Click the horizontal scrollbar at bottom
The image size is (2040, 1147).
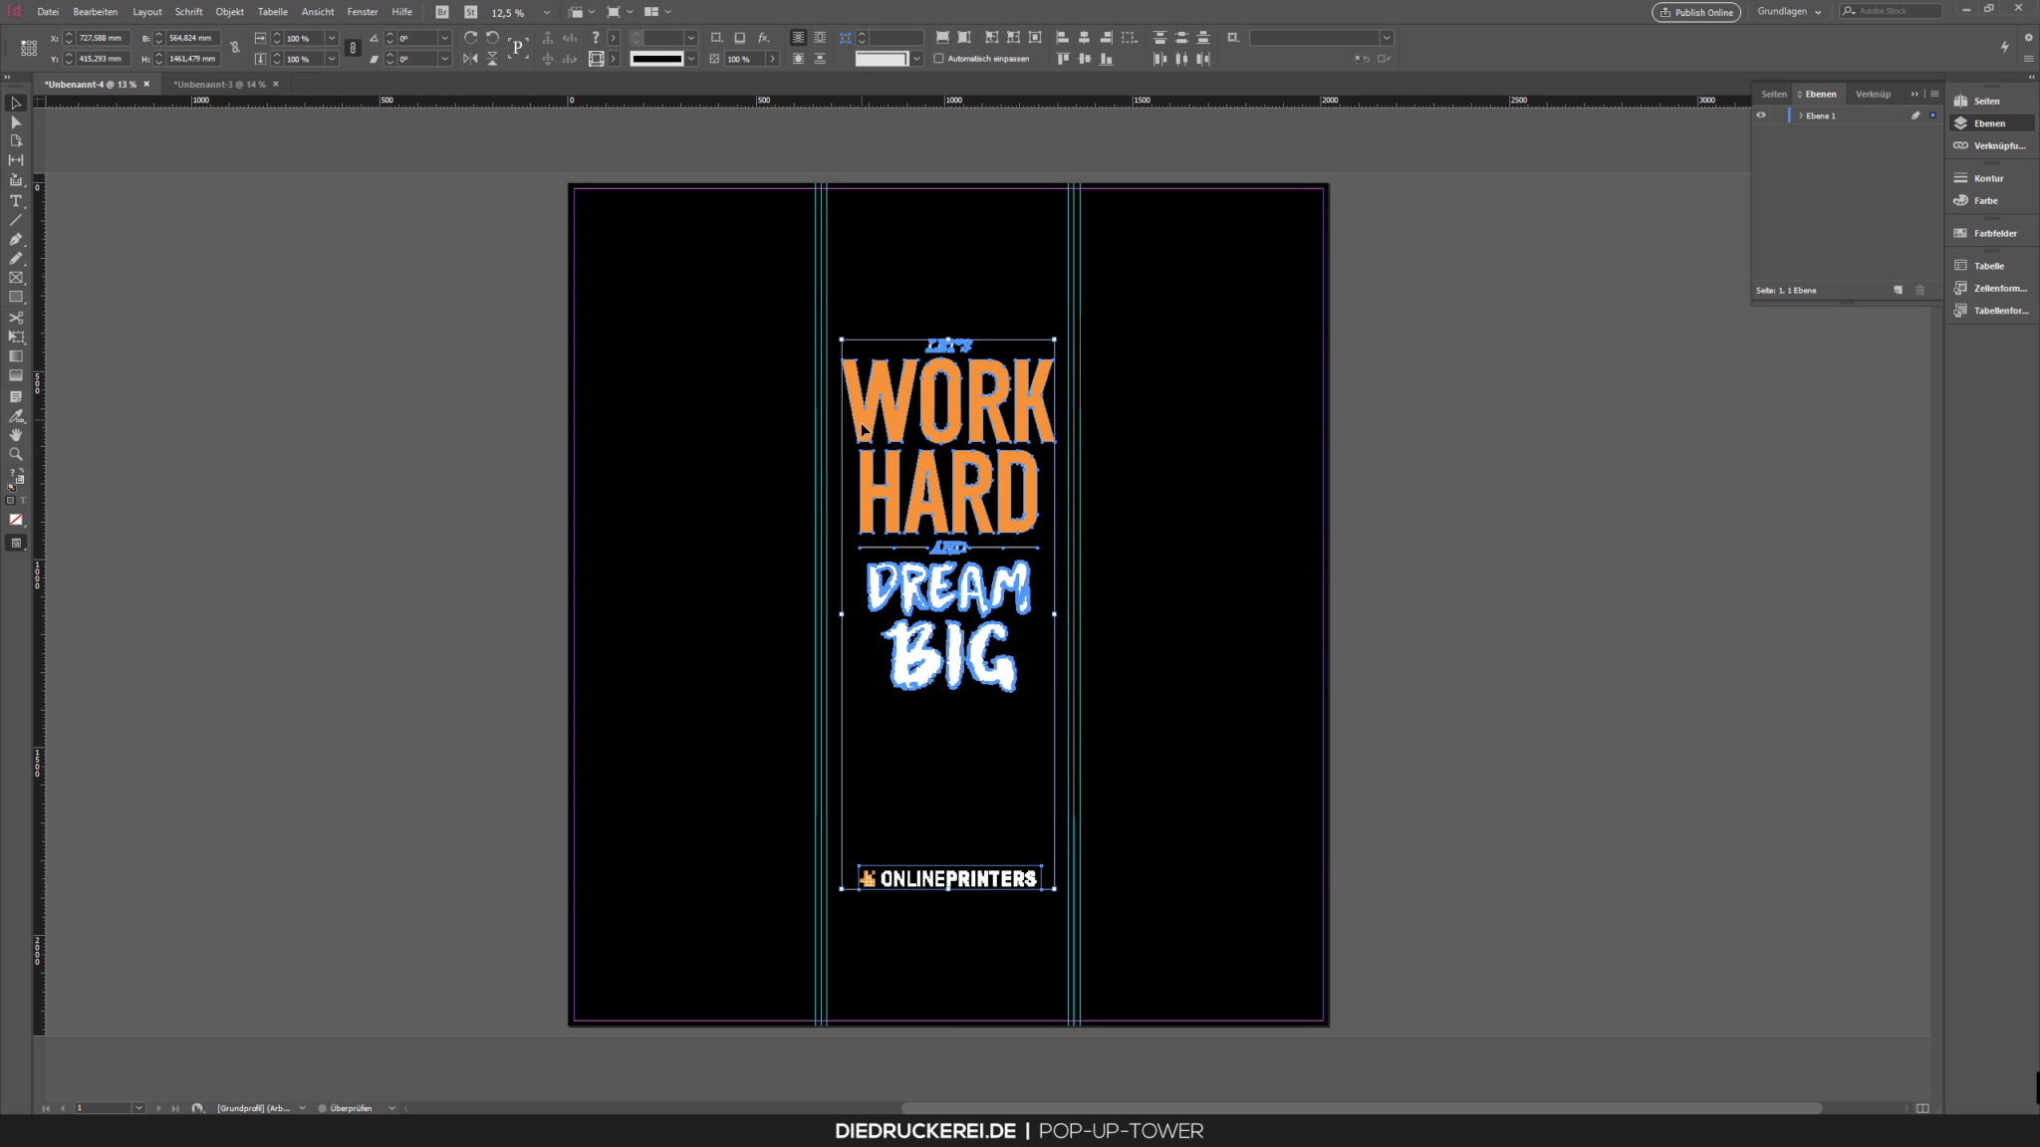tap(1361, 1108)
